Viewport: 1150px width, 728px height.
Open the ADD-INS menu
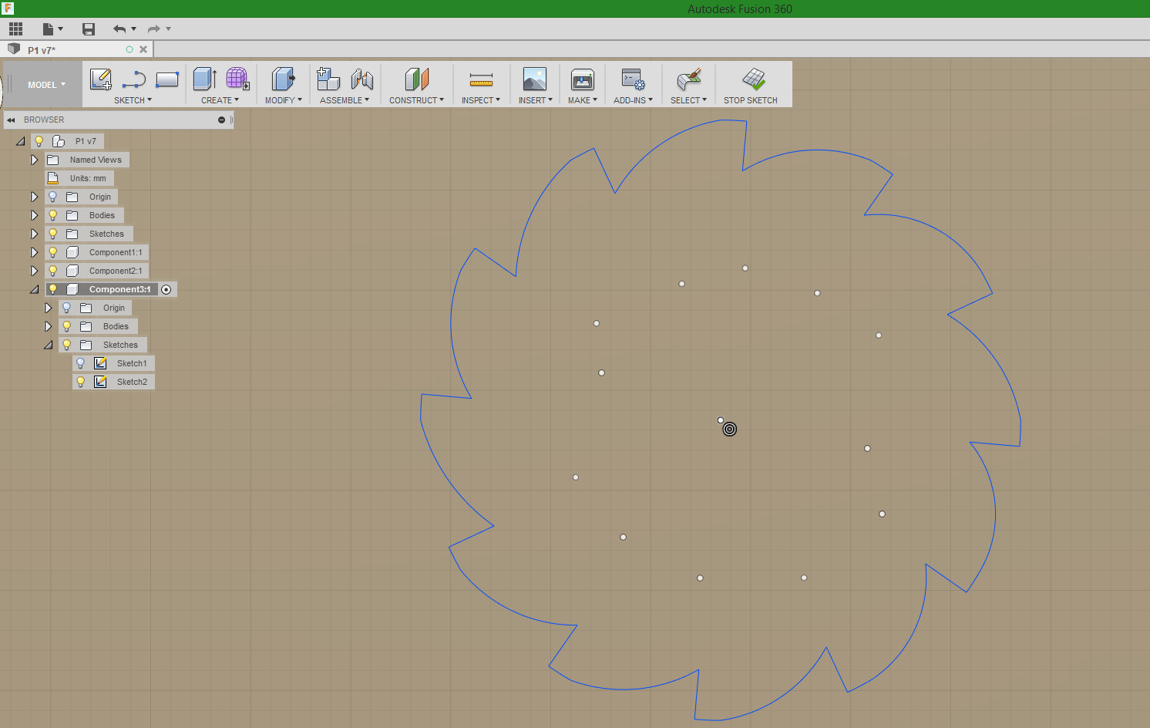coord(633,100)
